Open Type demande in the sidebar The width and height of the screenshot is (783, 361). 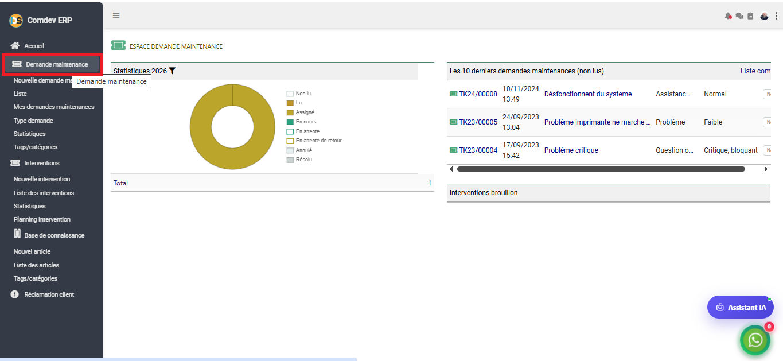coord(33,121)
